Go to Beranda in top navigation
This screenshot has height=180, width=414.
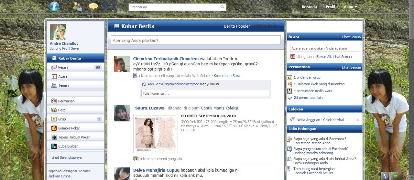coord(309,7)
